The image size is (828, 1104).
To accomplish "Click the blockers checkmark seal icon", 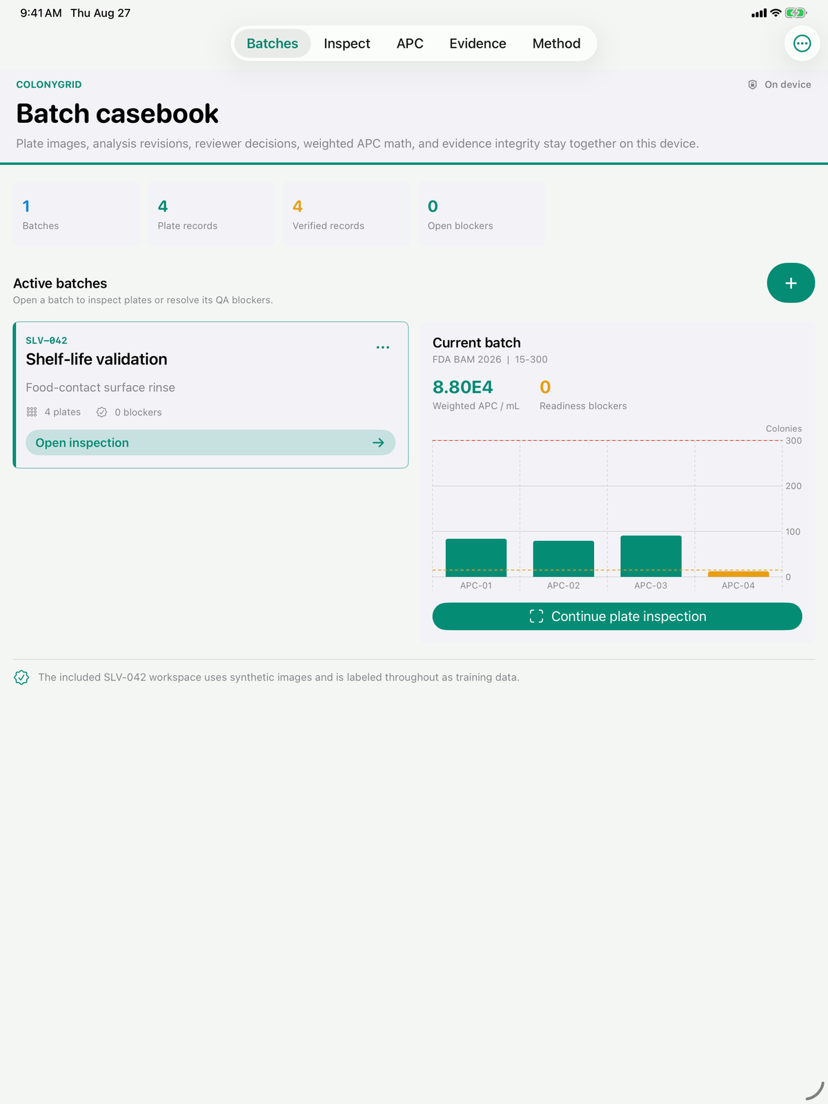I will pyautogui.click(x=102, y=412).
